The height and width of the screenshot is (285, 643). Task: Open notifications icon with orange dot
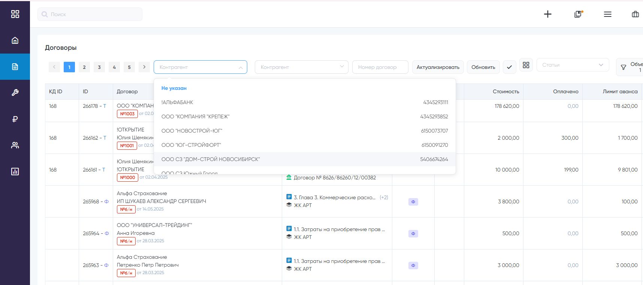(578, 14)
